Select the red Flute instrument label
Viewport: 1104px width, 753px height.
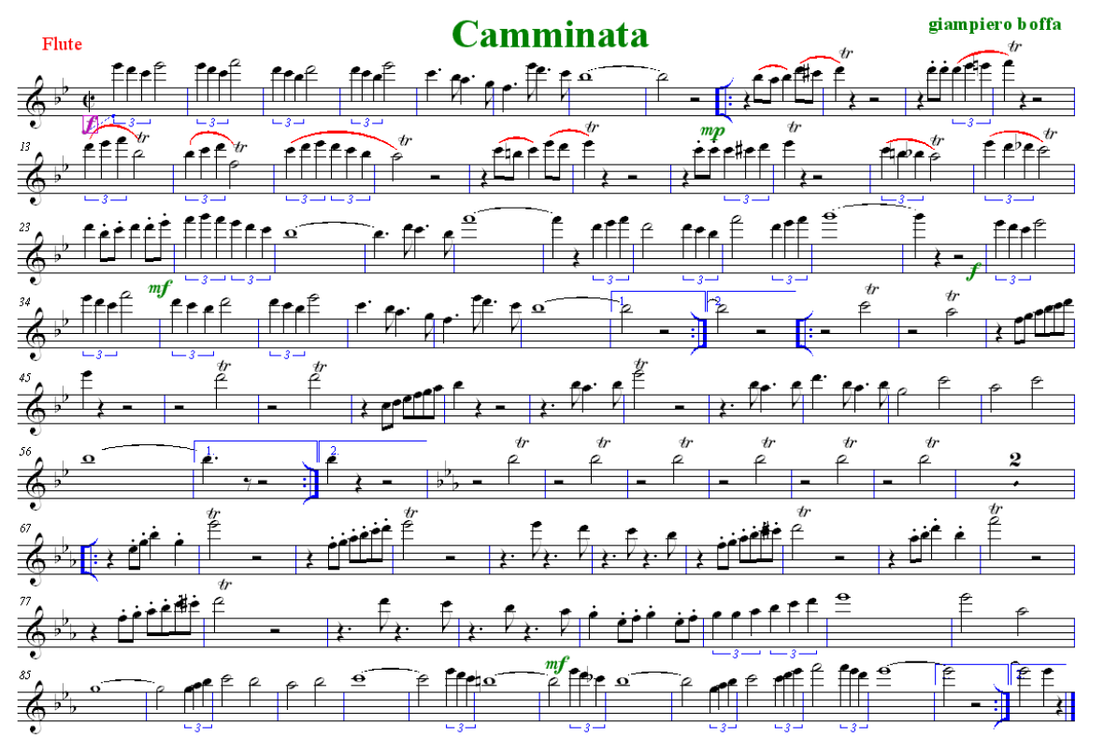point(62,44)
